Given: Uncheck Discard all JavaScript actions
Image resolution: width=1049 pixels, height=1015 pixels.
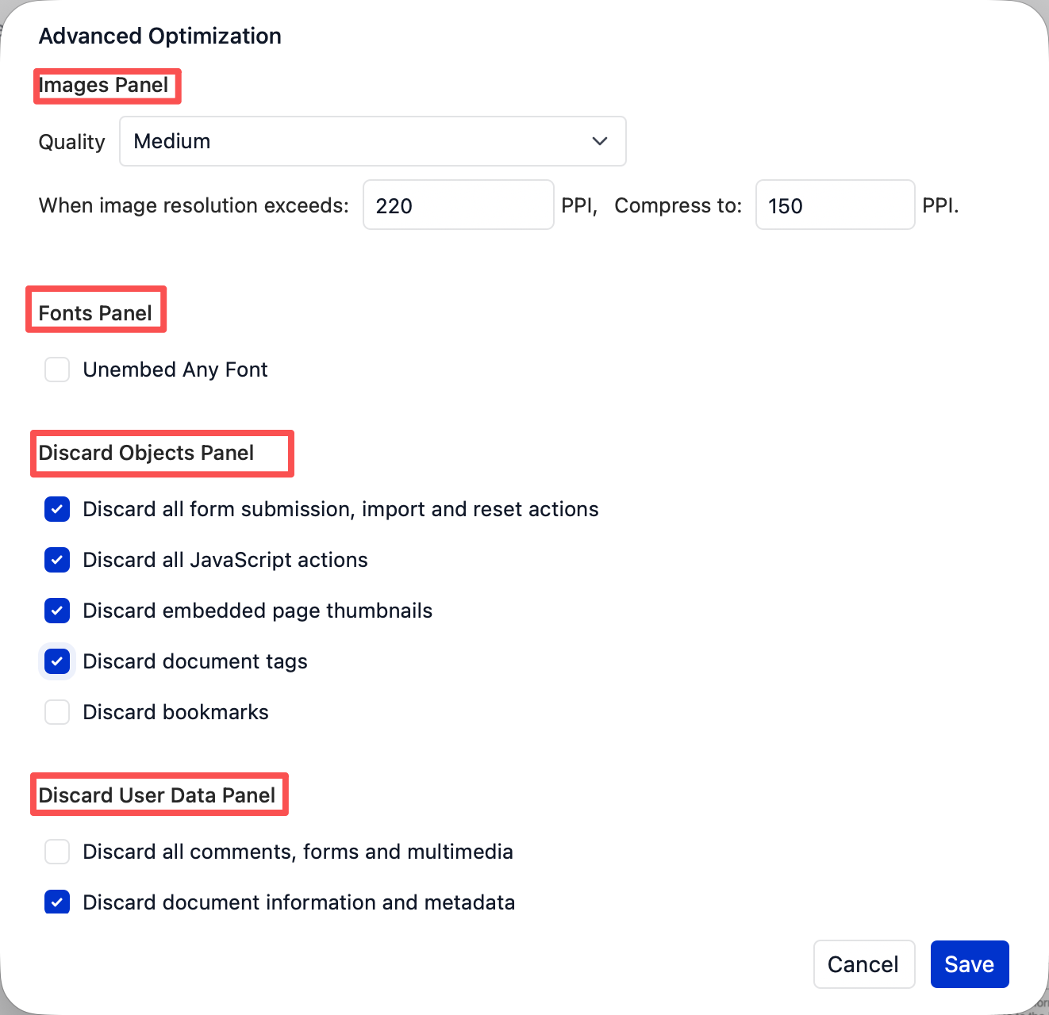Looking at the screenshot, I should pyautogui.click(x=57, y=560).
